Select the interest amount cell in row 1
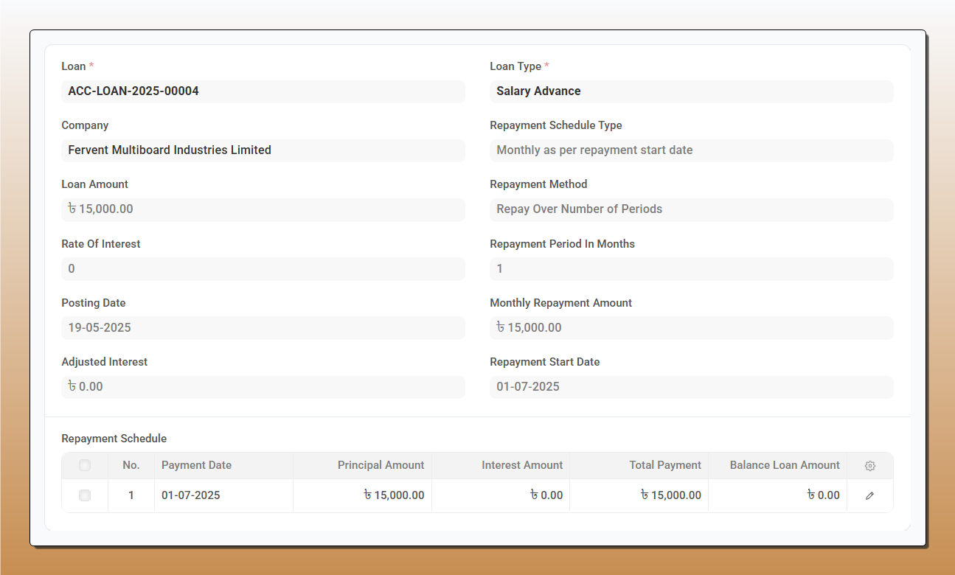955x575 pixels. (x=501, y=495)
